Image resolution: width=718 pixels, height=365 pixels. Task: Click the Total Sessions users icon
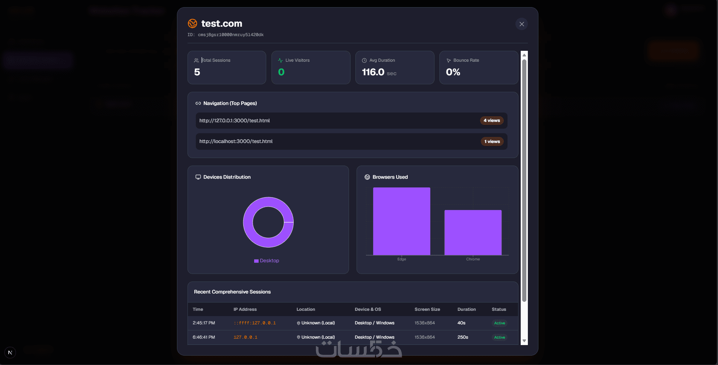(x=196, y=60)
